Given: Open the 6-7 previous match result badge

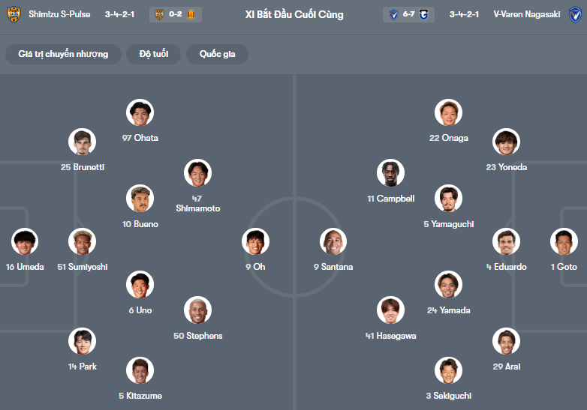Looking at the screenshot, I should [409, 14].
